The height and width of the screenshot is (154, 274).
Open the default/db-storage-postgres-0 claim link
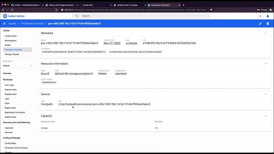tap(74, 74)
